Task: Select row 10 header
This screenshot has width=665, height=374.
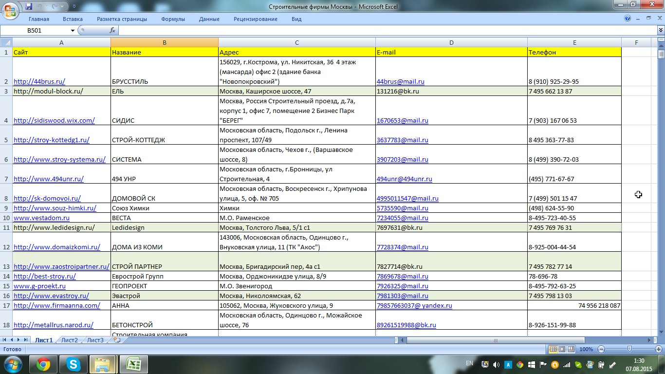Action: point(6,218)
